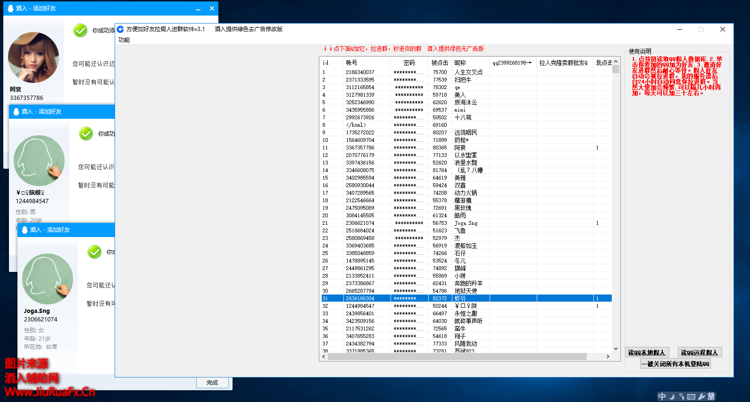Click penguin icon in the 1244984547 add-friend window title
Image resolution: width=750 pixels, height=402 pixels.
point(17,112)
